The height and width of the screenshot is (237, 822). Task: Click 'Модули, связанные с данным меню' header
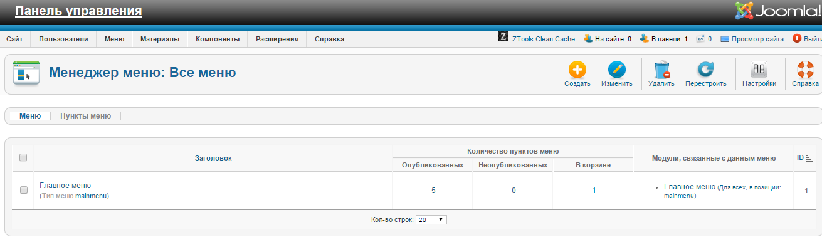pyautogui.click(x=714, y=158)
